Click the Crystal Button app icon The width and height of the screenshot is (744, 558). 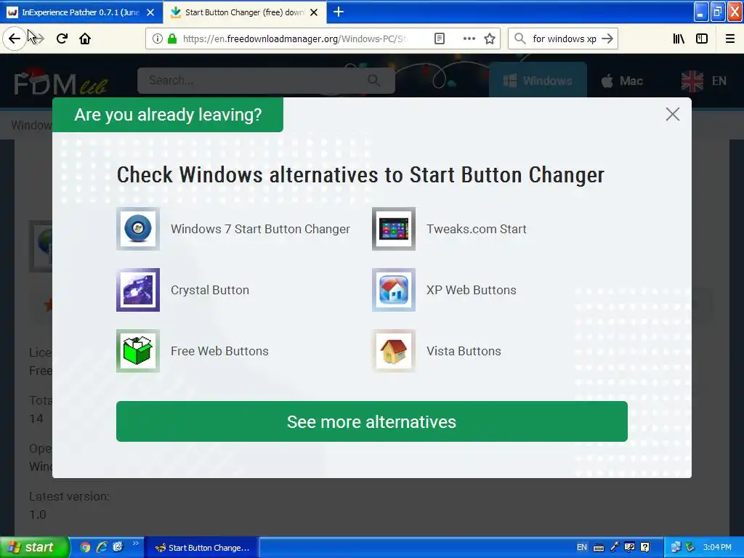coord(138,290)
